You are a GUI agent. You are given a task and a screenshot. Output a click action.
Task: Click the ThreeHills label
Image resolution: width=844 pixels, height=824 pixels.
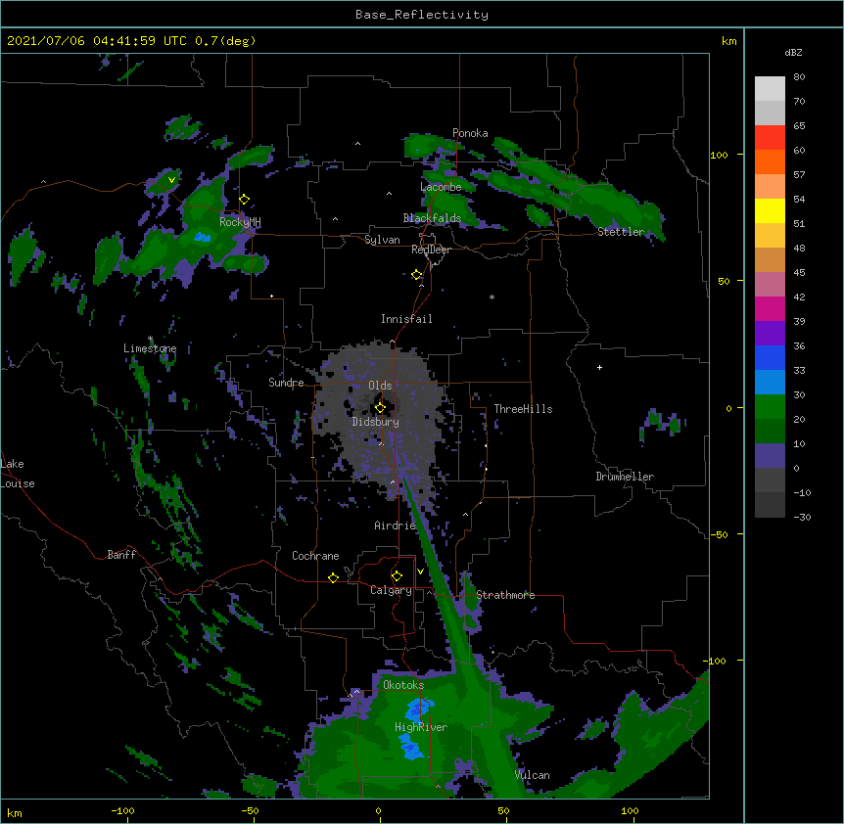(523, 409)
